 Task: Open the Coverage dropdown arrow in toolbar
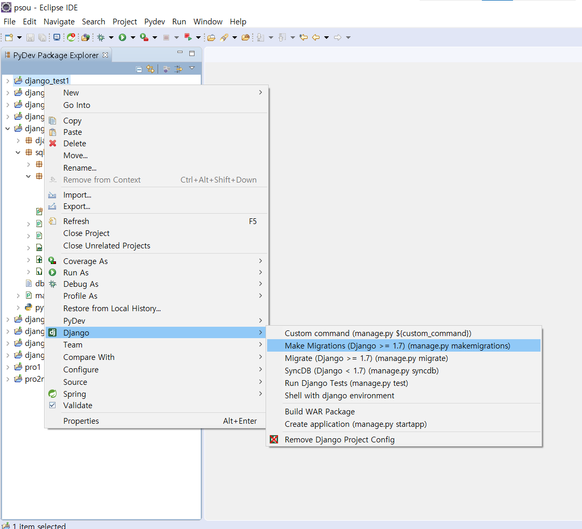(x=155, y=37)
